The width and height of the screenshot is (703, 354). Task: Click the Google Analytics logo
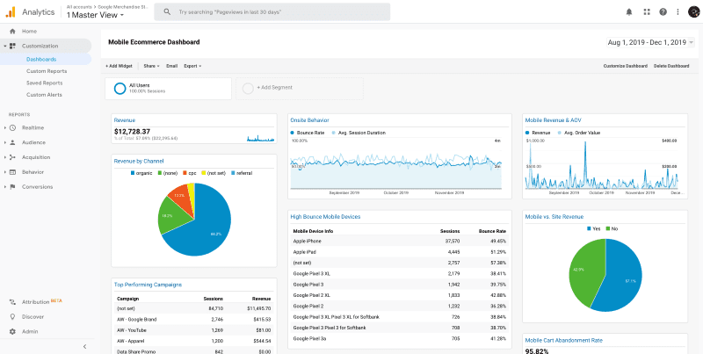pyautogui.click(x=10, y=11)
